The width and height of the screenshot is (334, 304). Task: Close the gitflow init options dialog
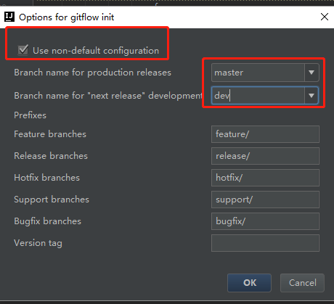tap(325, 17)
